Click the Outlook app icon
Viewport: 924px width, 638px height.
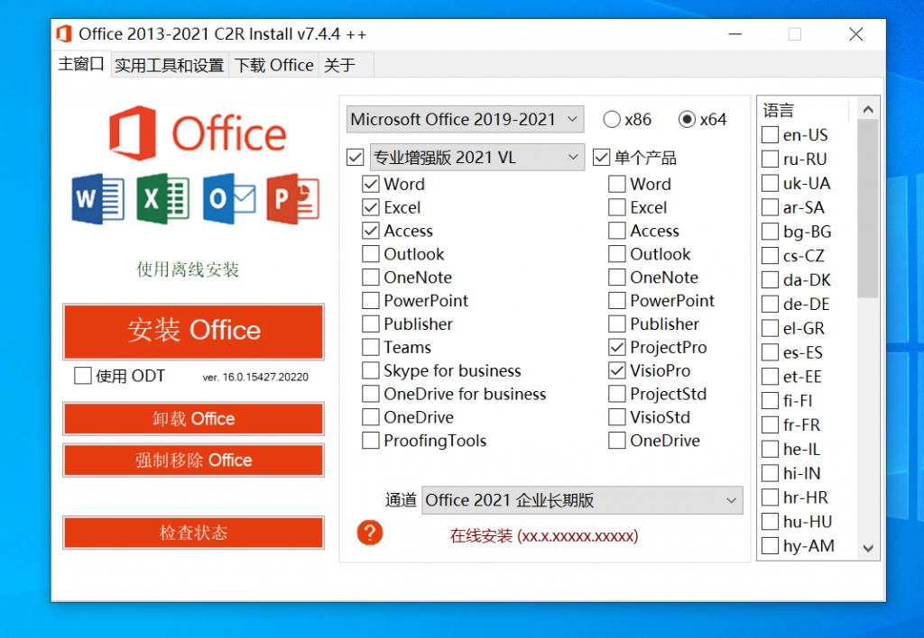(229, 199)
